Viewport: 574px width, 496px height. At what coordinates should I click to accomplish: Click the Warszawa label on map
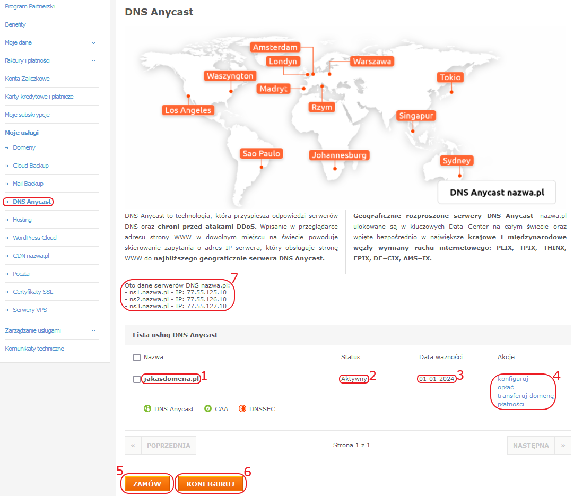pos(372,61)
